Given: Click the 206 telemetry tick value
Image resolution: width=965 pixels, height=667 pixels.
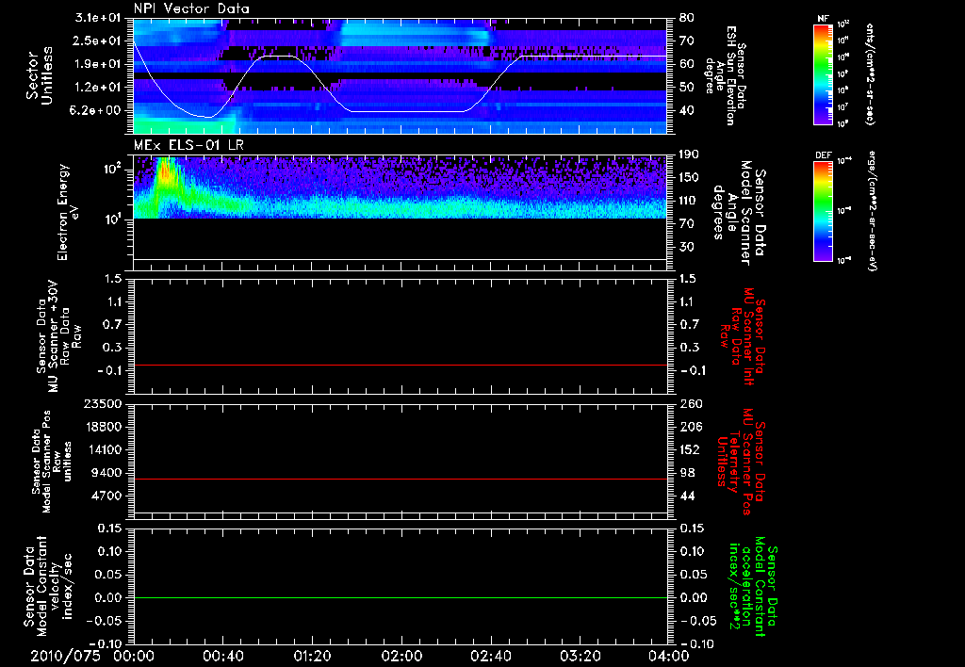Looking at the screenshot, I should [691, 427].
